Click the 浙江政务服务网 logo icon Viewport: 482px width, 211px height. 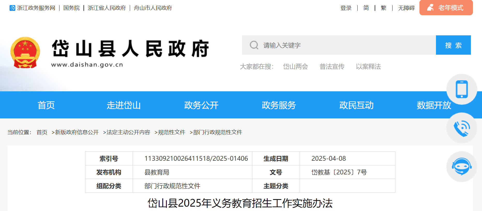pyautogui.click(x=12, y=8)
